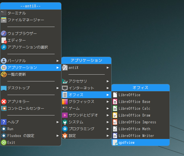This screenshot has height=156, width=184.
Task: Launch LibreOffice Writer entry
Action: click(141, 136)
